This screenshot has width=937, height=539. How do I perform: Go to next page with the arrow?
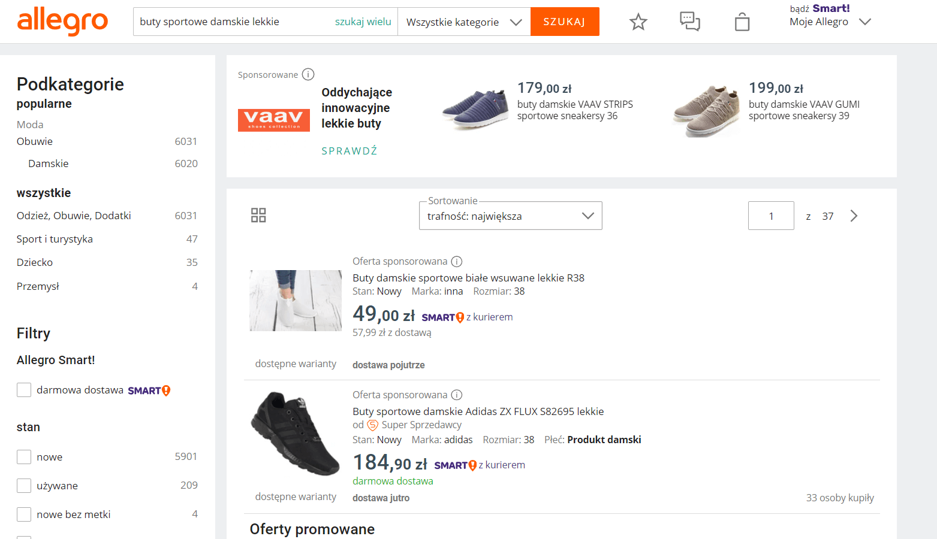(854, 216)
